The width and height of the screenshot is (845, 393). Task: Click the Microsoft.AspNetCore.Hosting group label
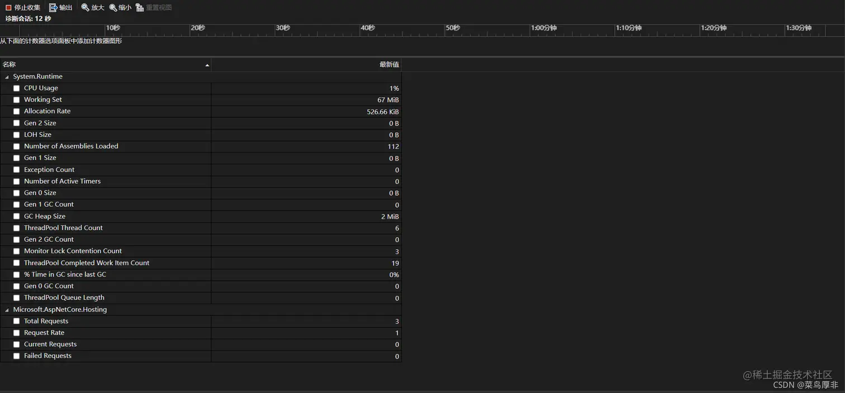coord(60,309)
